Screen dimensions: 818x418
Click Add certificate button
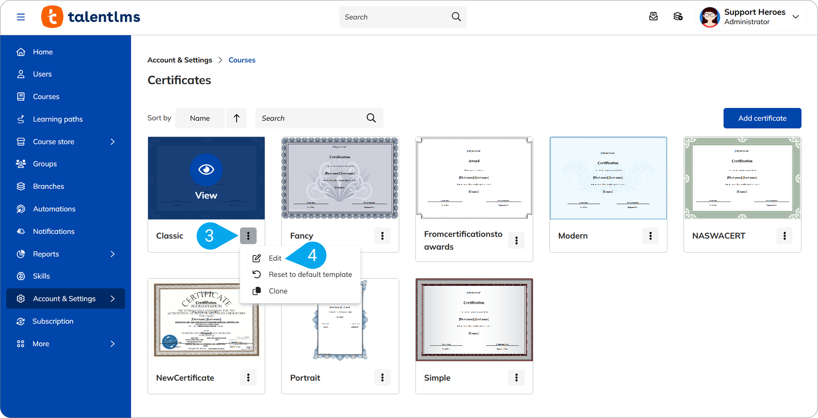coord(762,118)
